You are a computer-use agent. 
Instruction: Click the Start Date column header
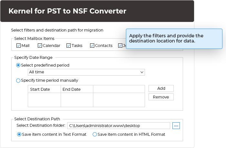pos(44,89)
